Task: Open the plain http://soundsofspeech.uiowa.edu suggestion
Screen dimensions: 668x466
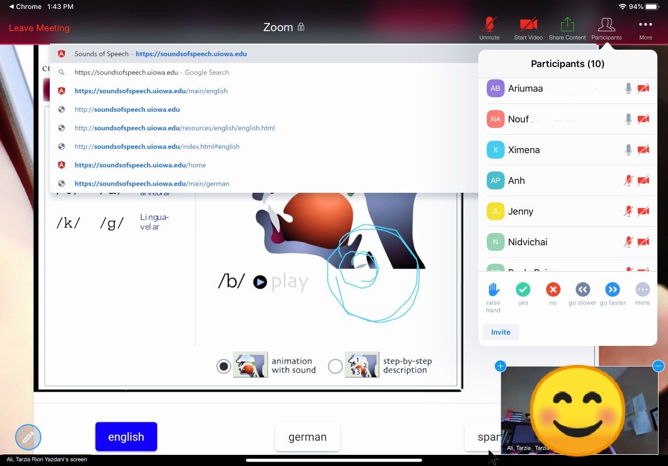Action: [264, 110]
